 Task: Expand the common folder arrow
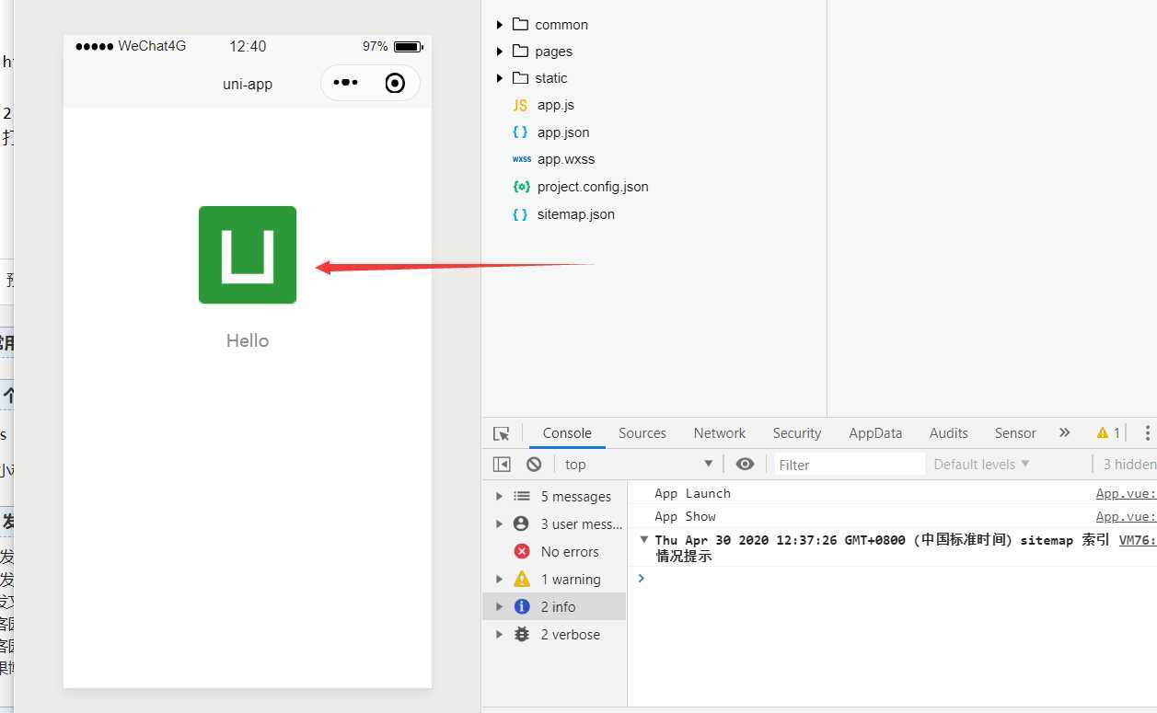500,25
